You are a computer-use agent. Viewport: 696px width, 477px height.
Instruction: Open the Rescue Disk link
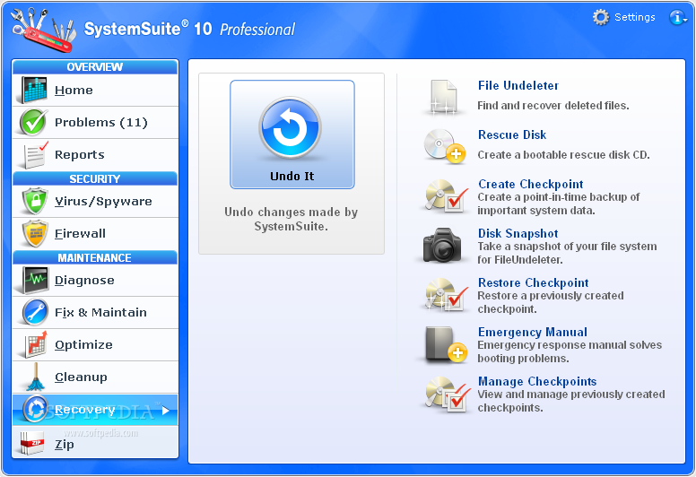tap(512, 134)
